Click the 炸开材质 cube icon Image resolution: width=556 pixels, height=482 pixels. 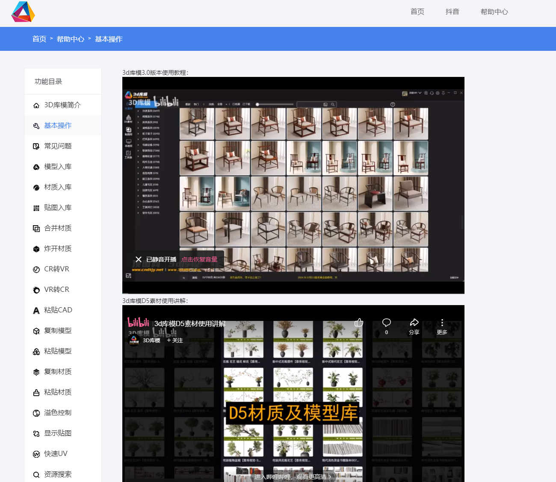(36, 249)
